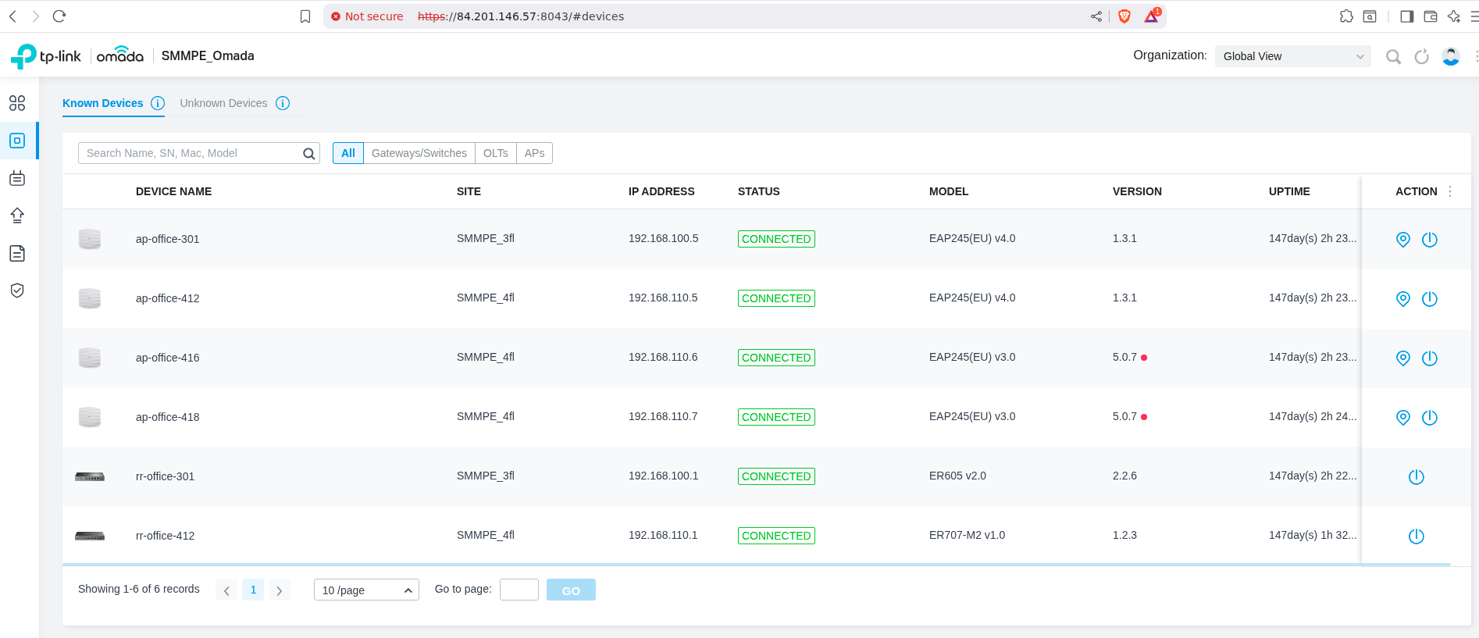Open the user account avatar icon
The width and height of the screenshot is (1479, 638).
(x=1450, y=56)
